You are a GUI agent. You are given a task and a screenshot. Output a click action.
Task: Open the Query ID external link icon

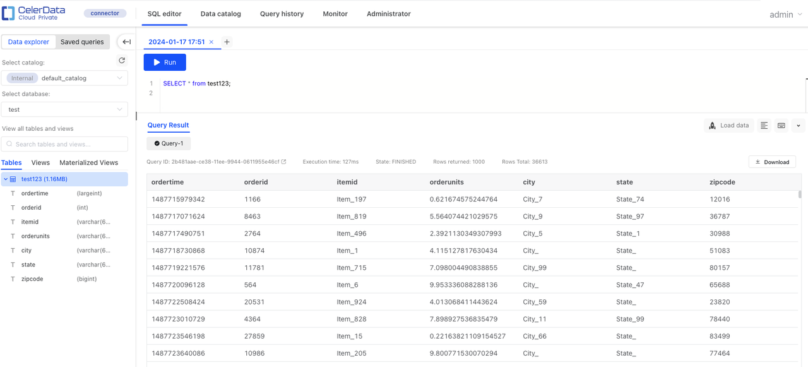click(284, 162)
